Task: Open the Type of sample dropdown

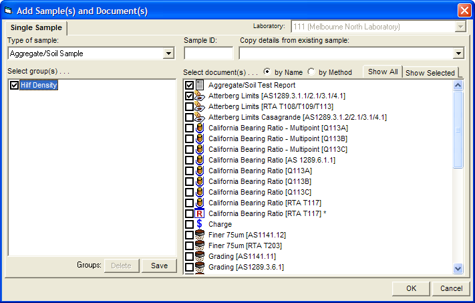Action: pyautogui.click(x=168, y=54)
